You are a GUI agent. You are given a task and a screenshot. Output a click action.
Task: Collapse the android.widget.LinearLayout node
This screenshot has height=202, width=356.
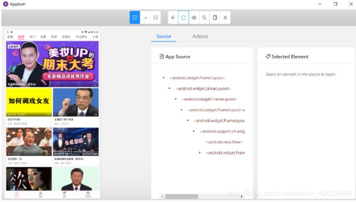click(169, 88)
